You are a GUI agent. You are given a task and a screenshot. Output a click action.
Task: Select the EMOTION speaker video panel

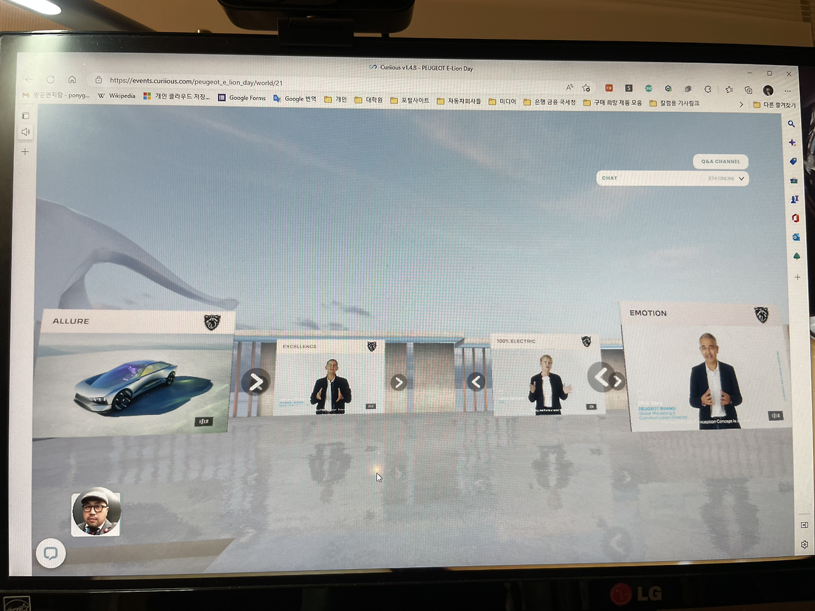coord(705,366)
